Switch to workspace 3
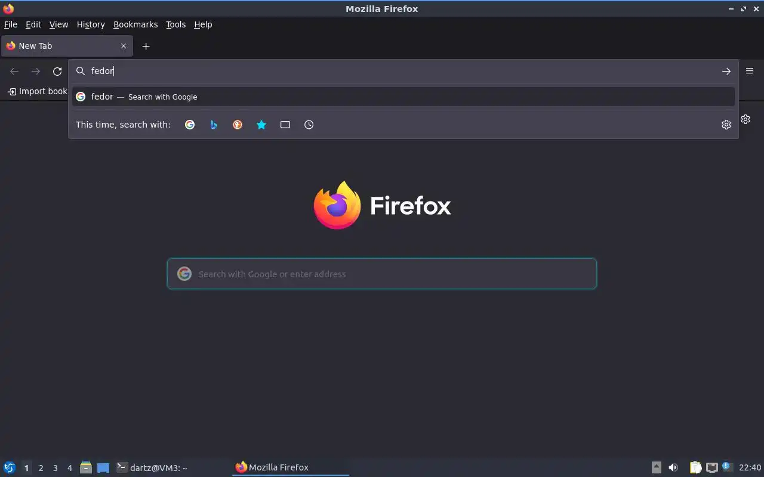The image size is (764, 477). [55, 468]
